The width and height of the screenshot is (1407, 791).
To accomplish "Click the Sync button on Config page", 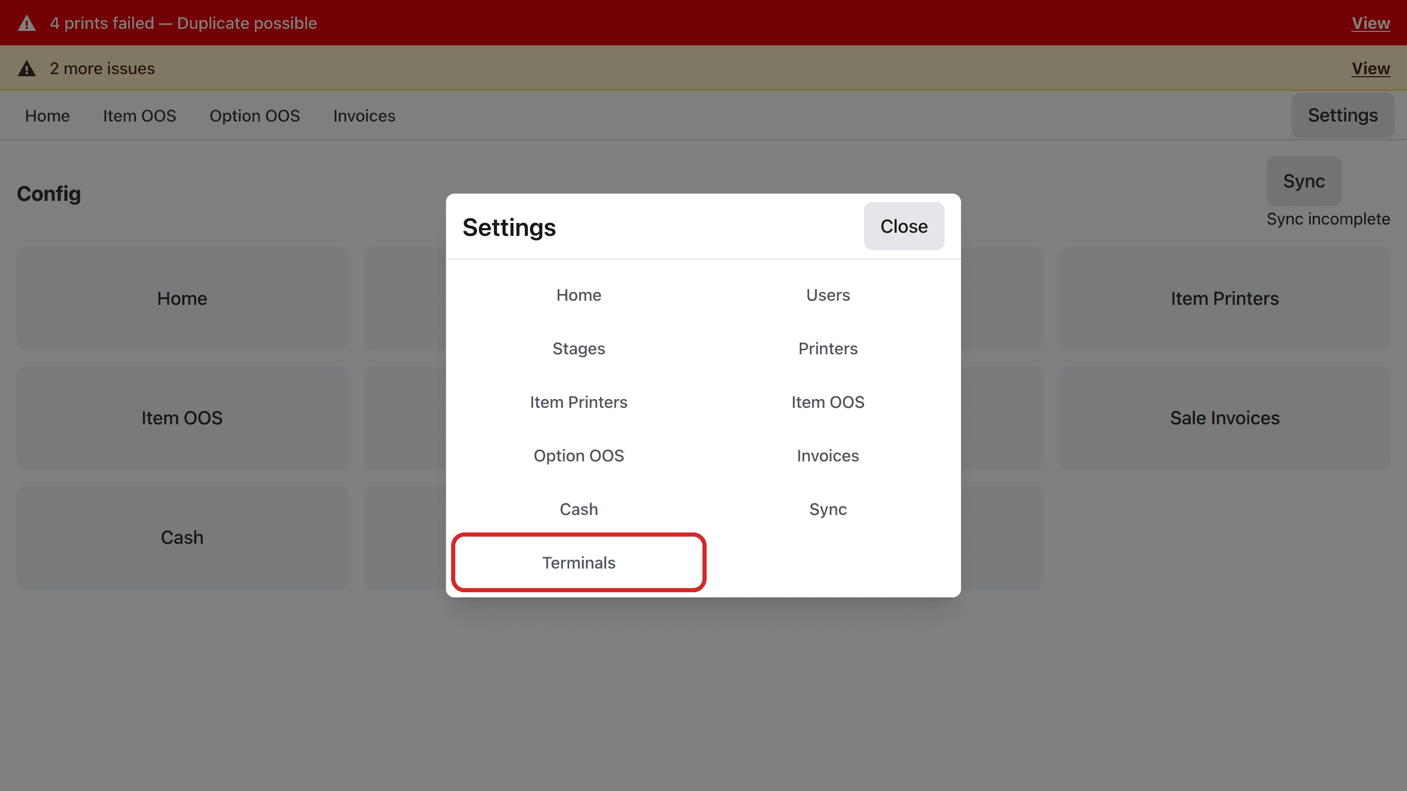I will (x=1304, y=181).
